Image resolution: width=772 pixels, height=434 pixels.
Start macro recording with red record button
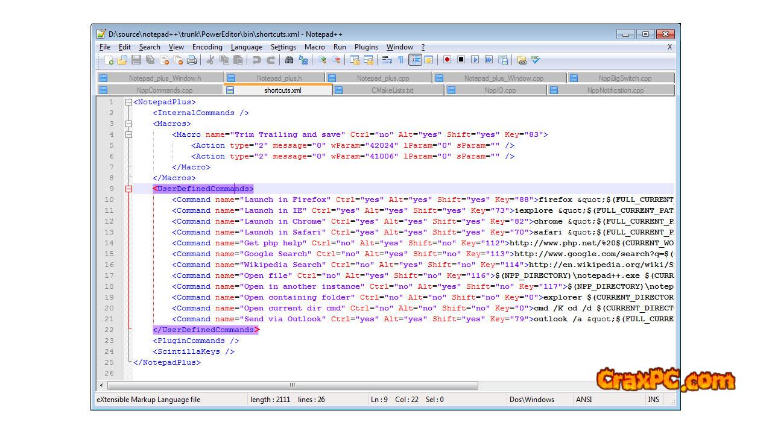(x=447, y=60)
